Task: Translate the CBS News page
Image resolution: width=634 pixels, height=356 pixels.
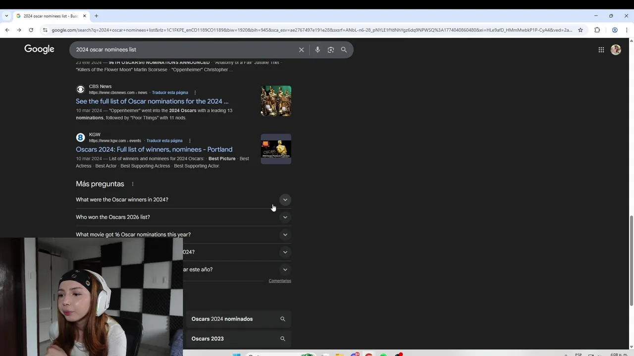Action: (x=170, y=92)
